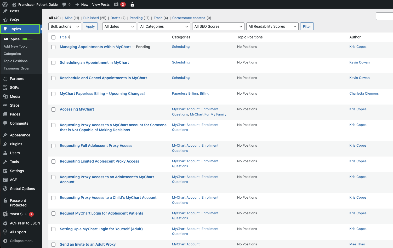Open Categories under Topics menu

click(x=12, y=54)
